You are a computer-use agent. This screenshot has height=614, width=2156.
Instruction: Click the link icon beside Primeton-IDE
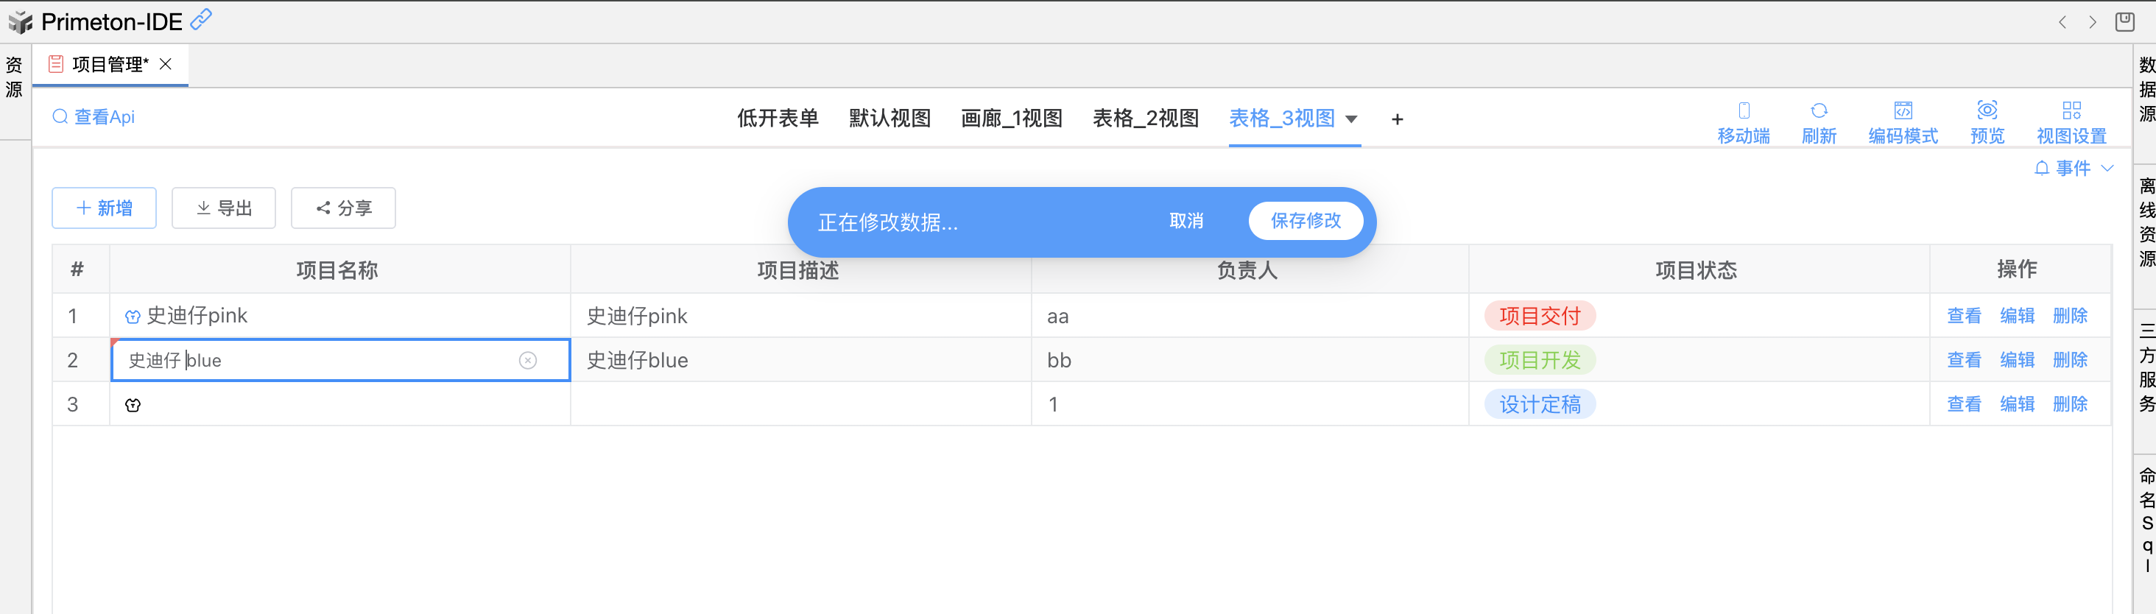201,19
